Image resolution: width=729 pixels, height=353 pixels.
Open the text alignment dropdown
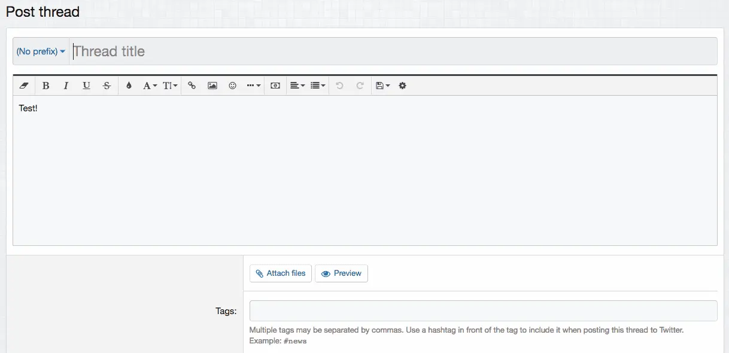(x=297, y=86)
